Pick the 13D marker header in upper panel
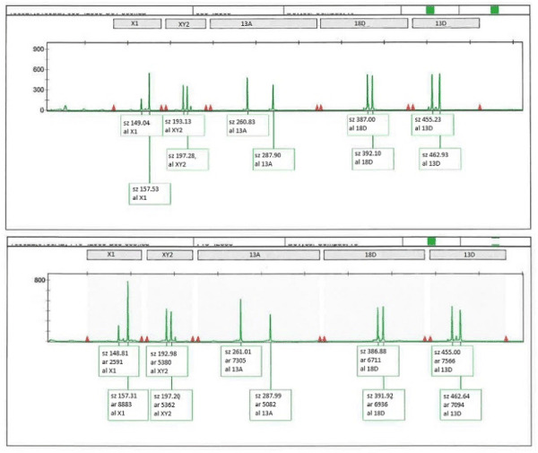 (439, 24)
